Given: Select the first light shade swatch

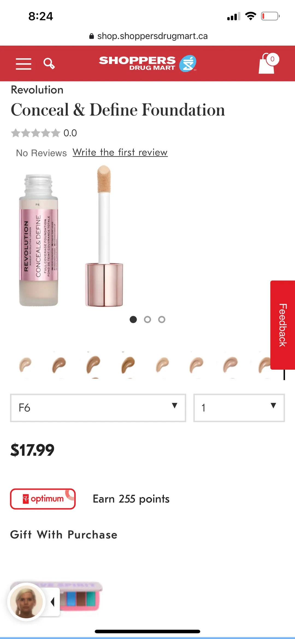Looking at the screenshot, I should (x=25, y=365).
